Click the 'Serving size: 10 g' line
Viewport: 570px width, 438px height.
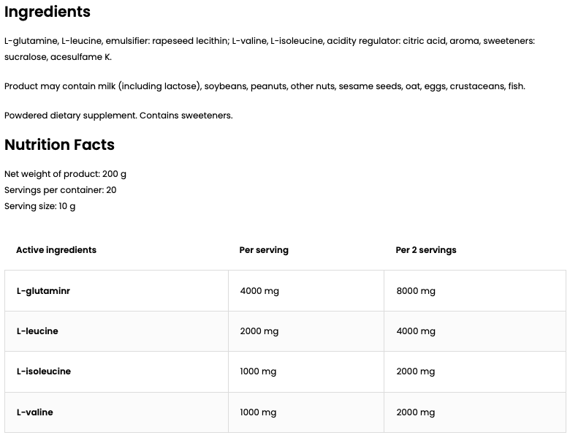[39, 206]
